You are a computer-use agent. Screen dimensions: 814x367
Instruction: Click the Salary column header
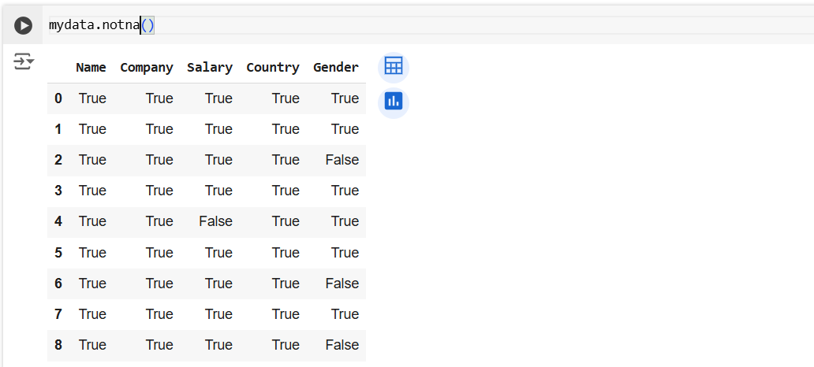209,68
